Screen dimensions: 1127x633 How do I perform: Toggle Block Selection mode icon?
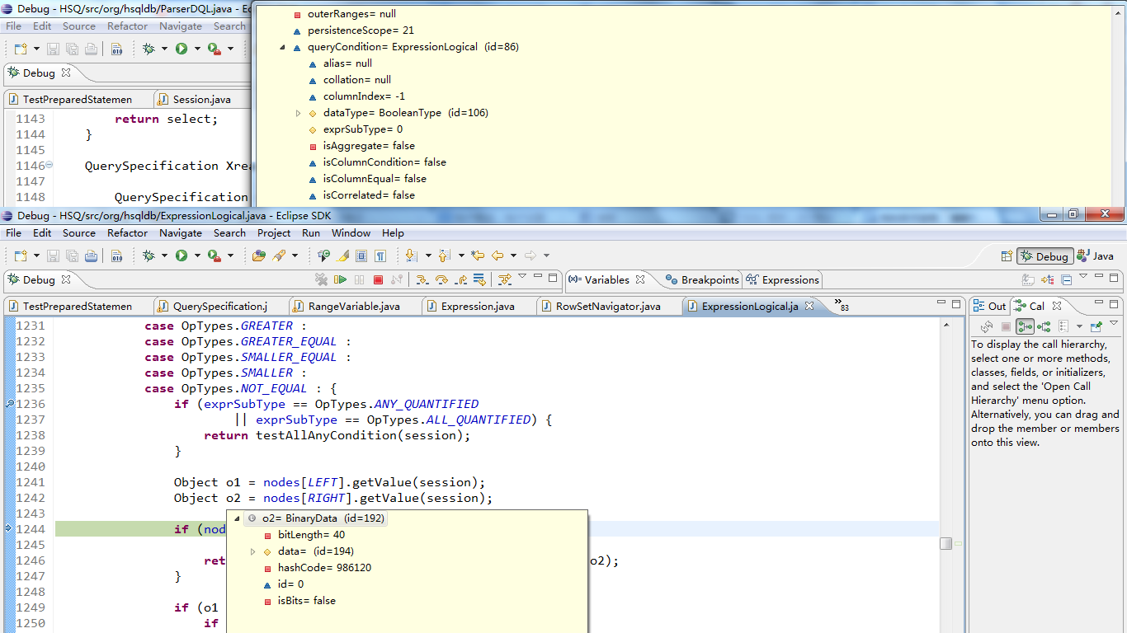361,256
